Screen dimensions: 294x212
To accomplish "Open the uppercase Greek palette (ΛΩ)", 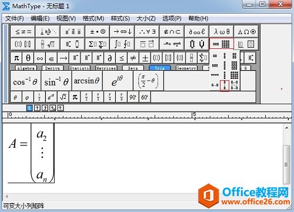I will coord(246,31).
